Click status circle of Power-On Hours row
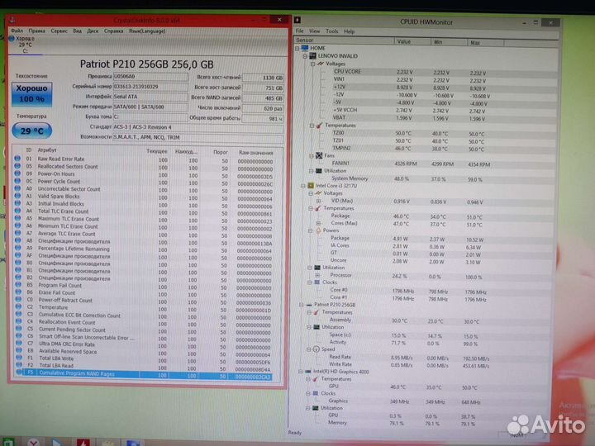The image size is (595, 446). [x=17, y=173]
